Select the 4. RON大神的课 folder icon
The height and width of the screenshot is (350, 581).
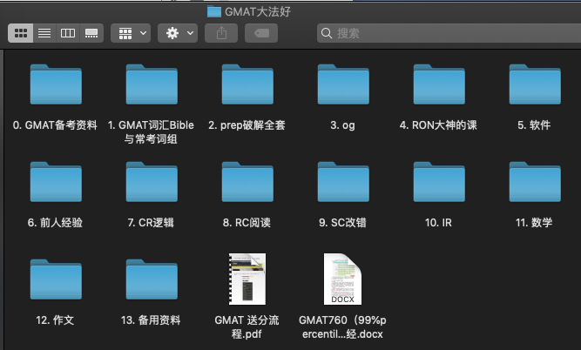439,84
